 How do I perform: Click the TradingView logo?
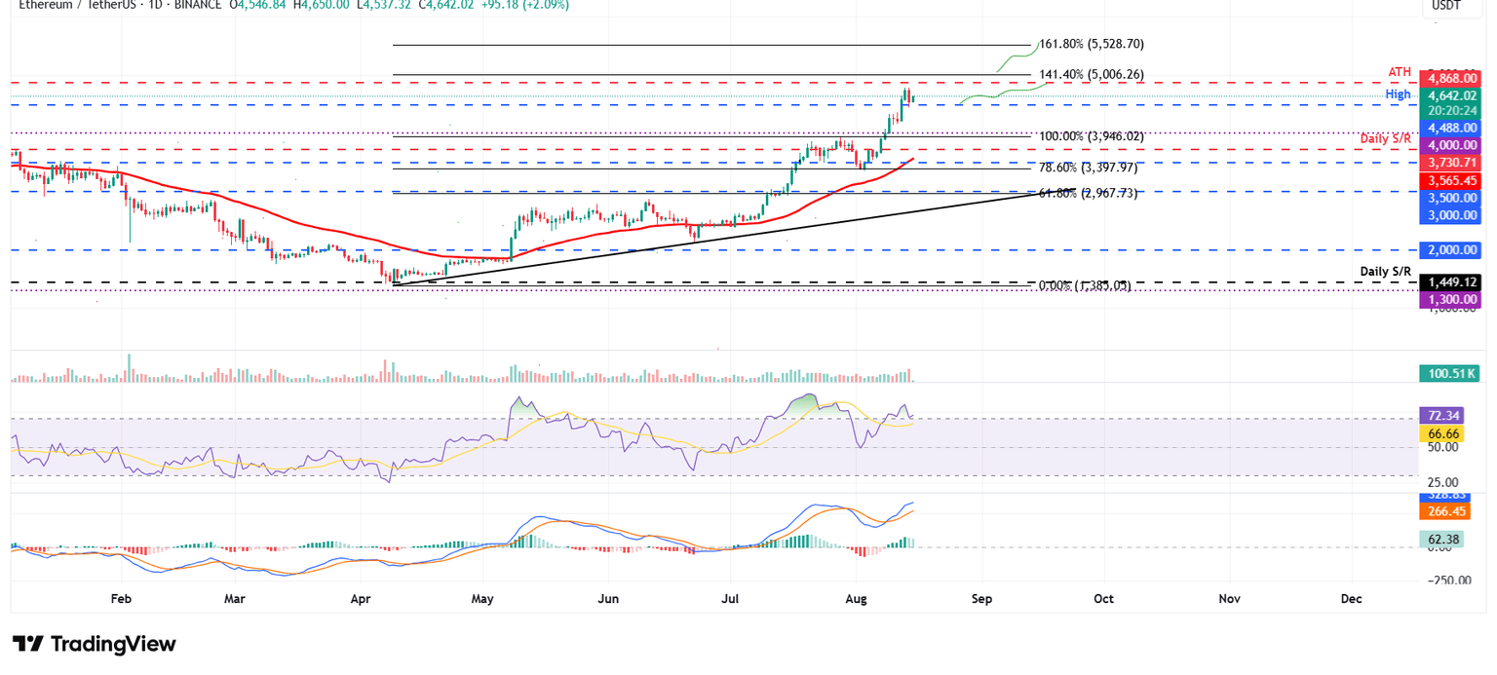92,644
